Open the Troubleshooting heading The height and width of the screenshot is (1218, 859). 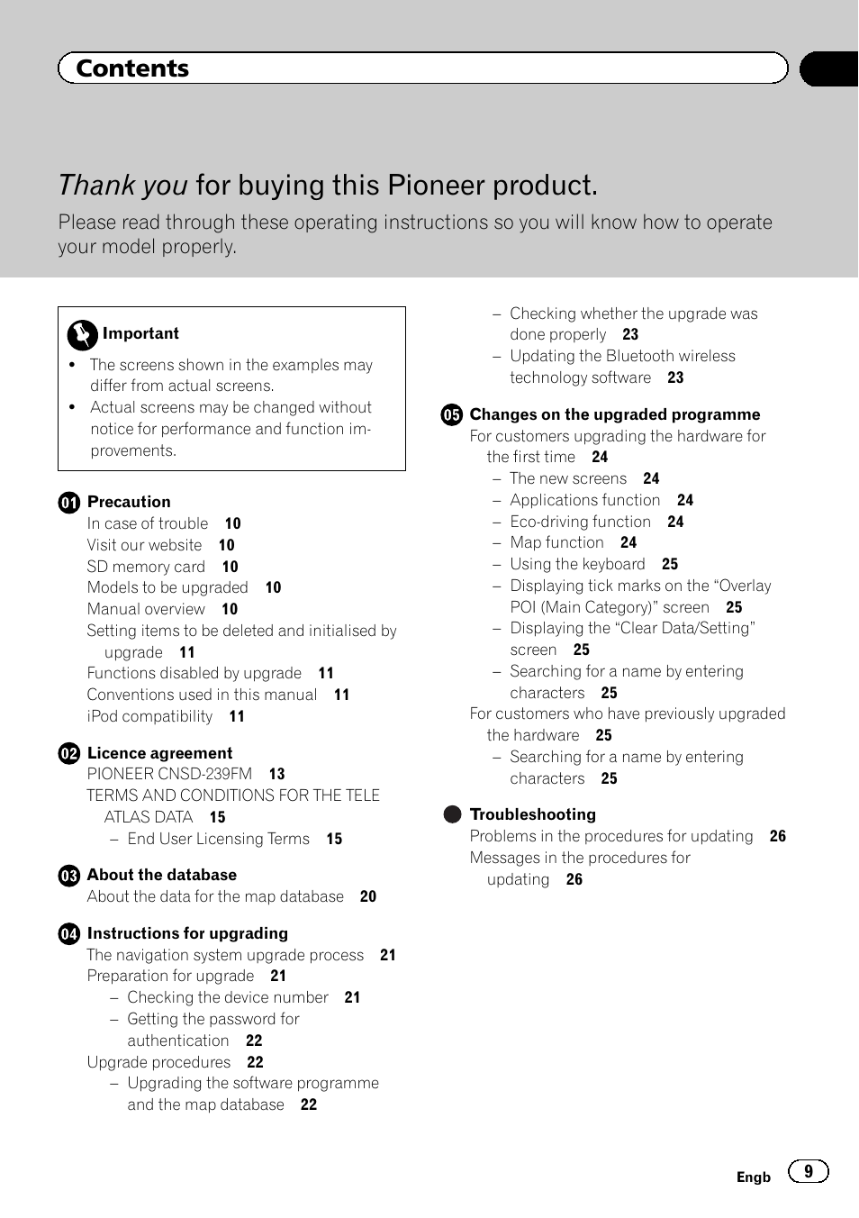pos(533,814)
